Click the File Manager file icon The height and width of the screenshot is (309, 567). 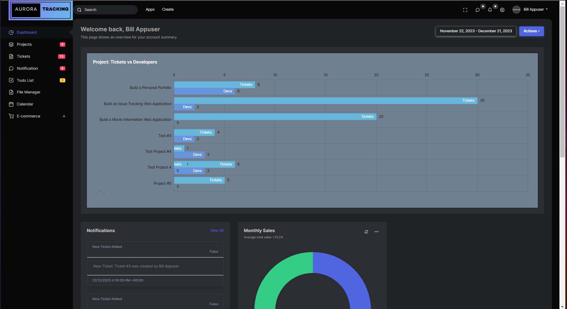11,92
